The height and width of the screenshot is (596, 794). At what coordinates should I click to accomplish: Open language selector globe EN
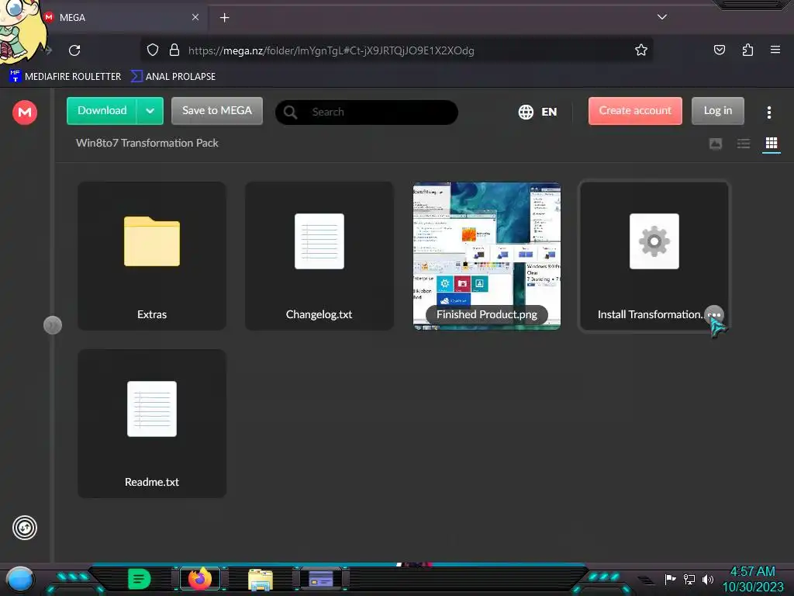[537, 112]
